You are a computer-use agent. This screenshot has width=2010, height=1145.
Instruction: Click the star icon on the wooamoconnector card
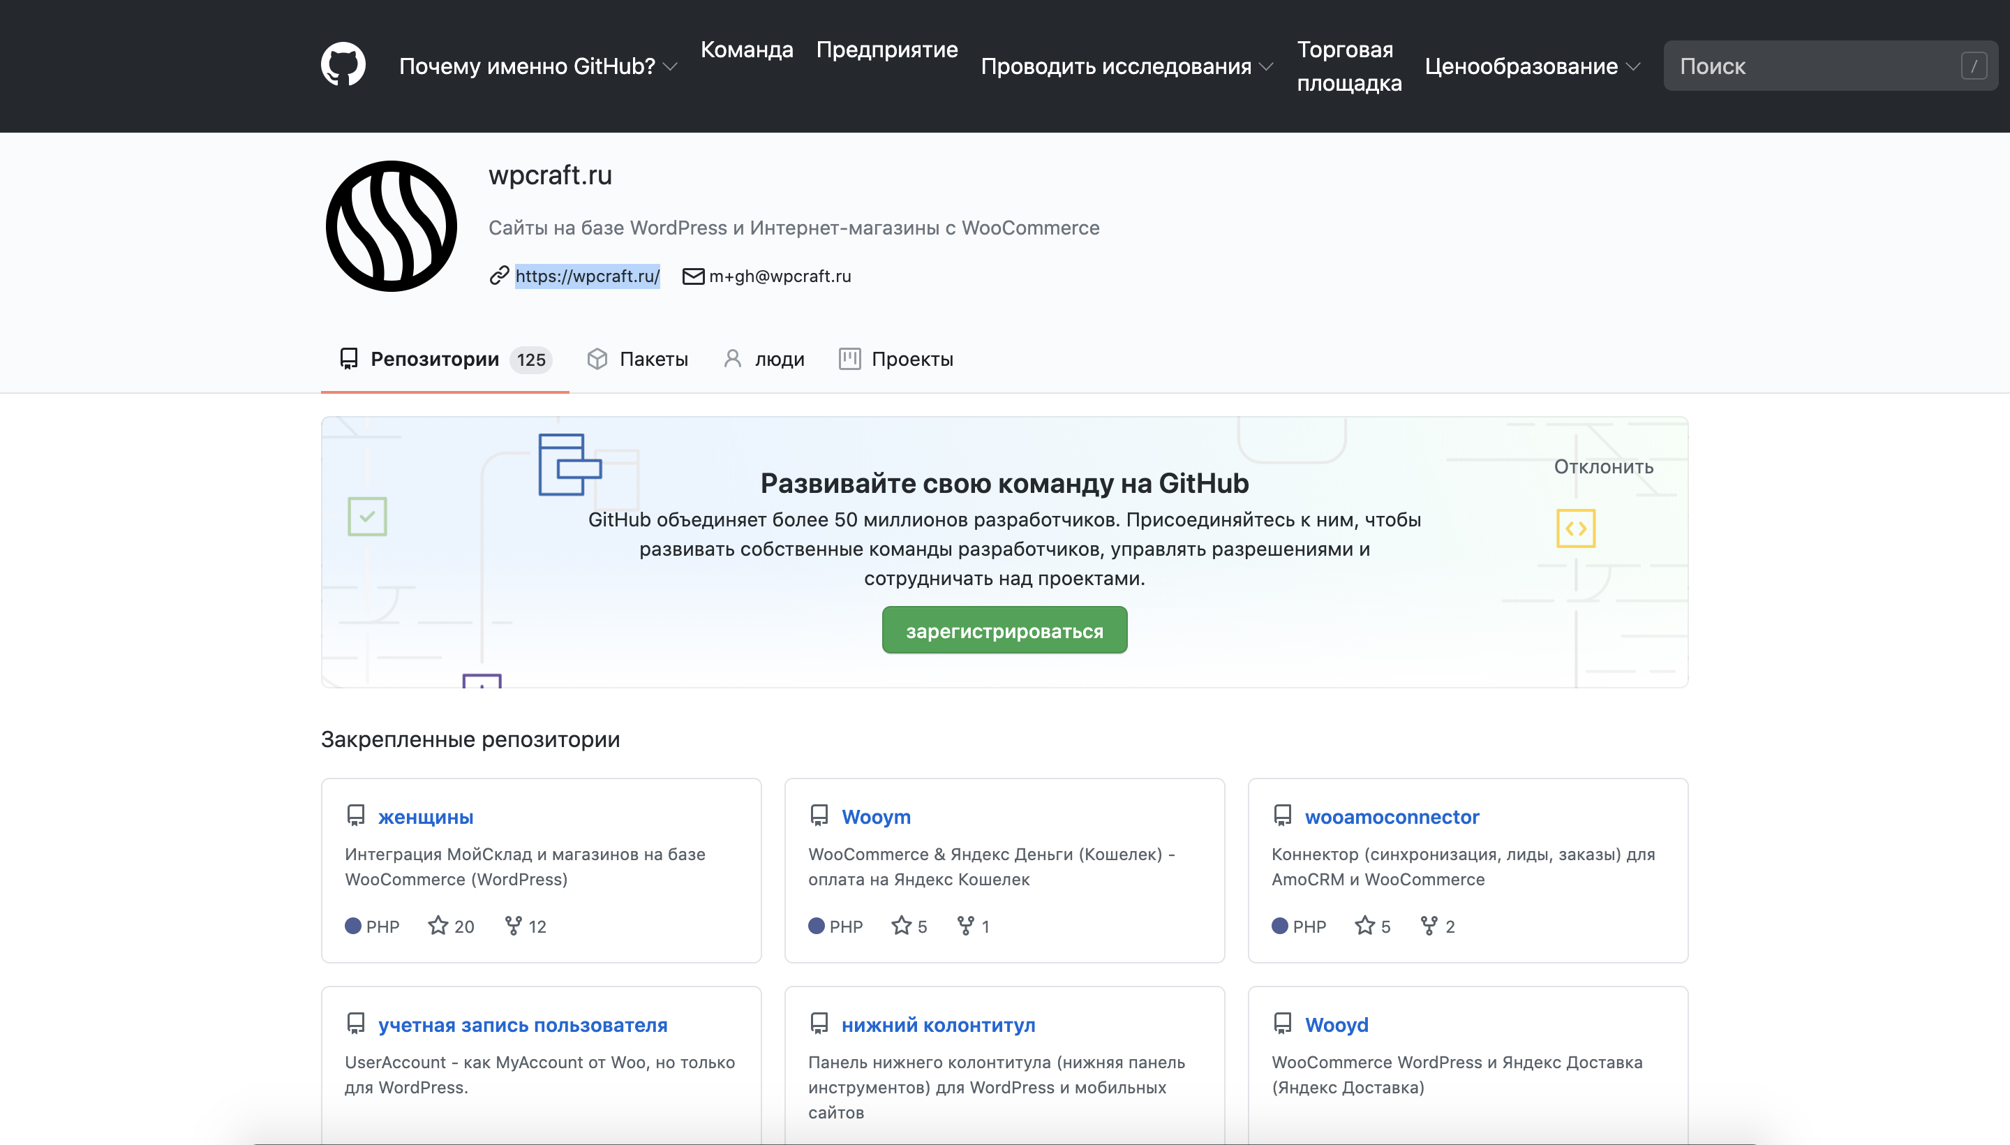click(1365, 926)
